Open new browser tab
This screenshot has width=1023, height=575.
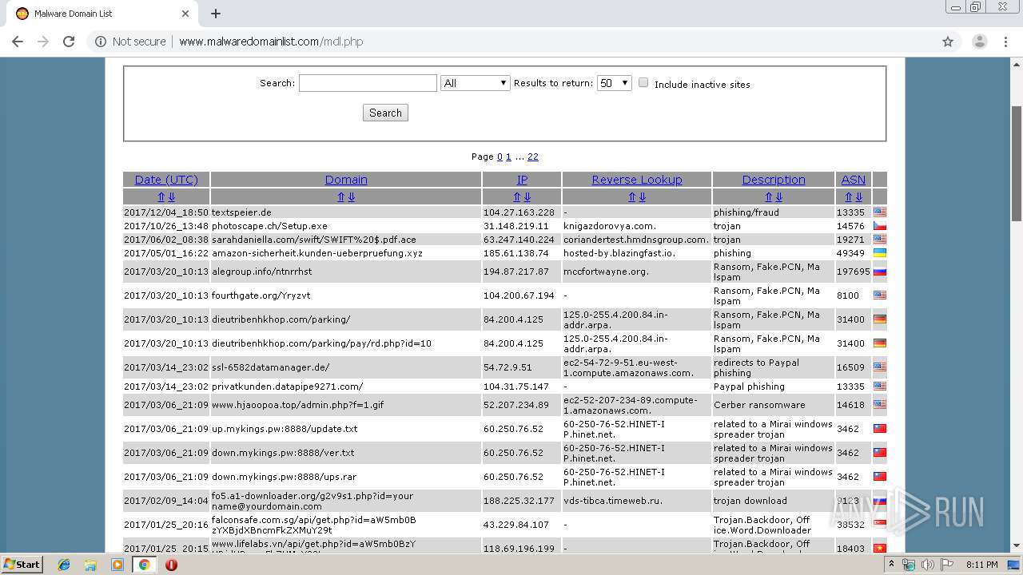click(x=216, y=14)
